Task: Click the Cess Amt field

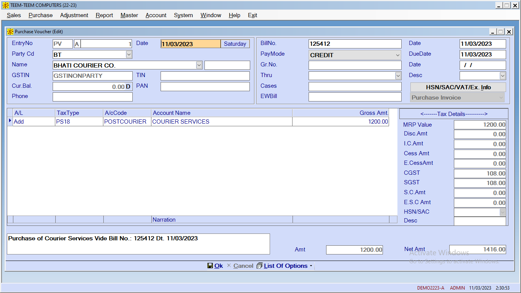Action: coord(480,154)
